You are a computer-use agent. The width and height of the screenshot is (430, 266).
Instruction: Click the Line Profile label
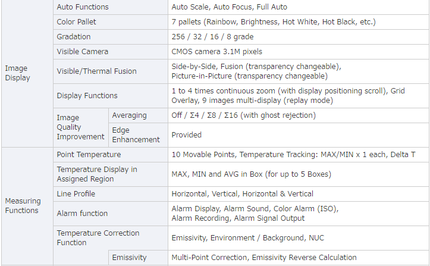coord(76,194)
